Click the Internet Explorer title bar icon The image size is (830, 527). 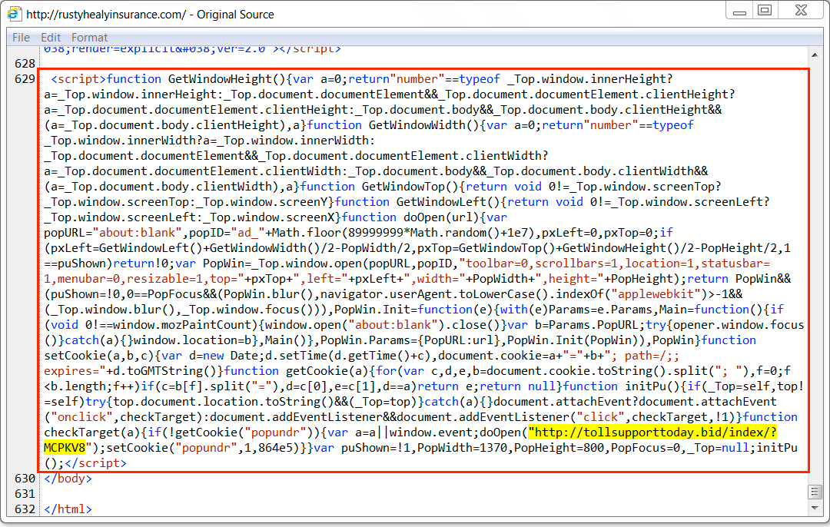[15, 14]
